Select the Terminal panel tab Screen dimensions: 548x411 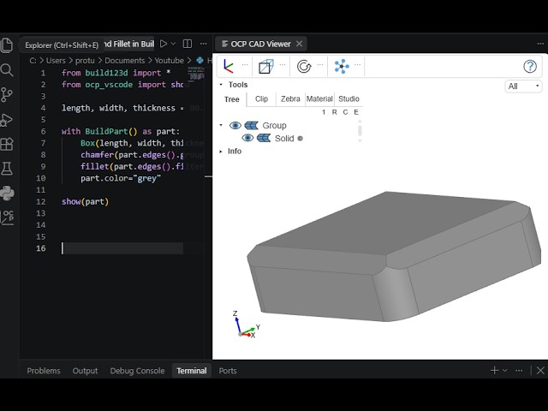coord(192,371)
